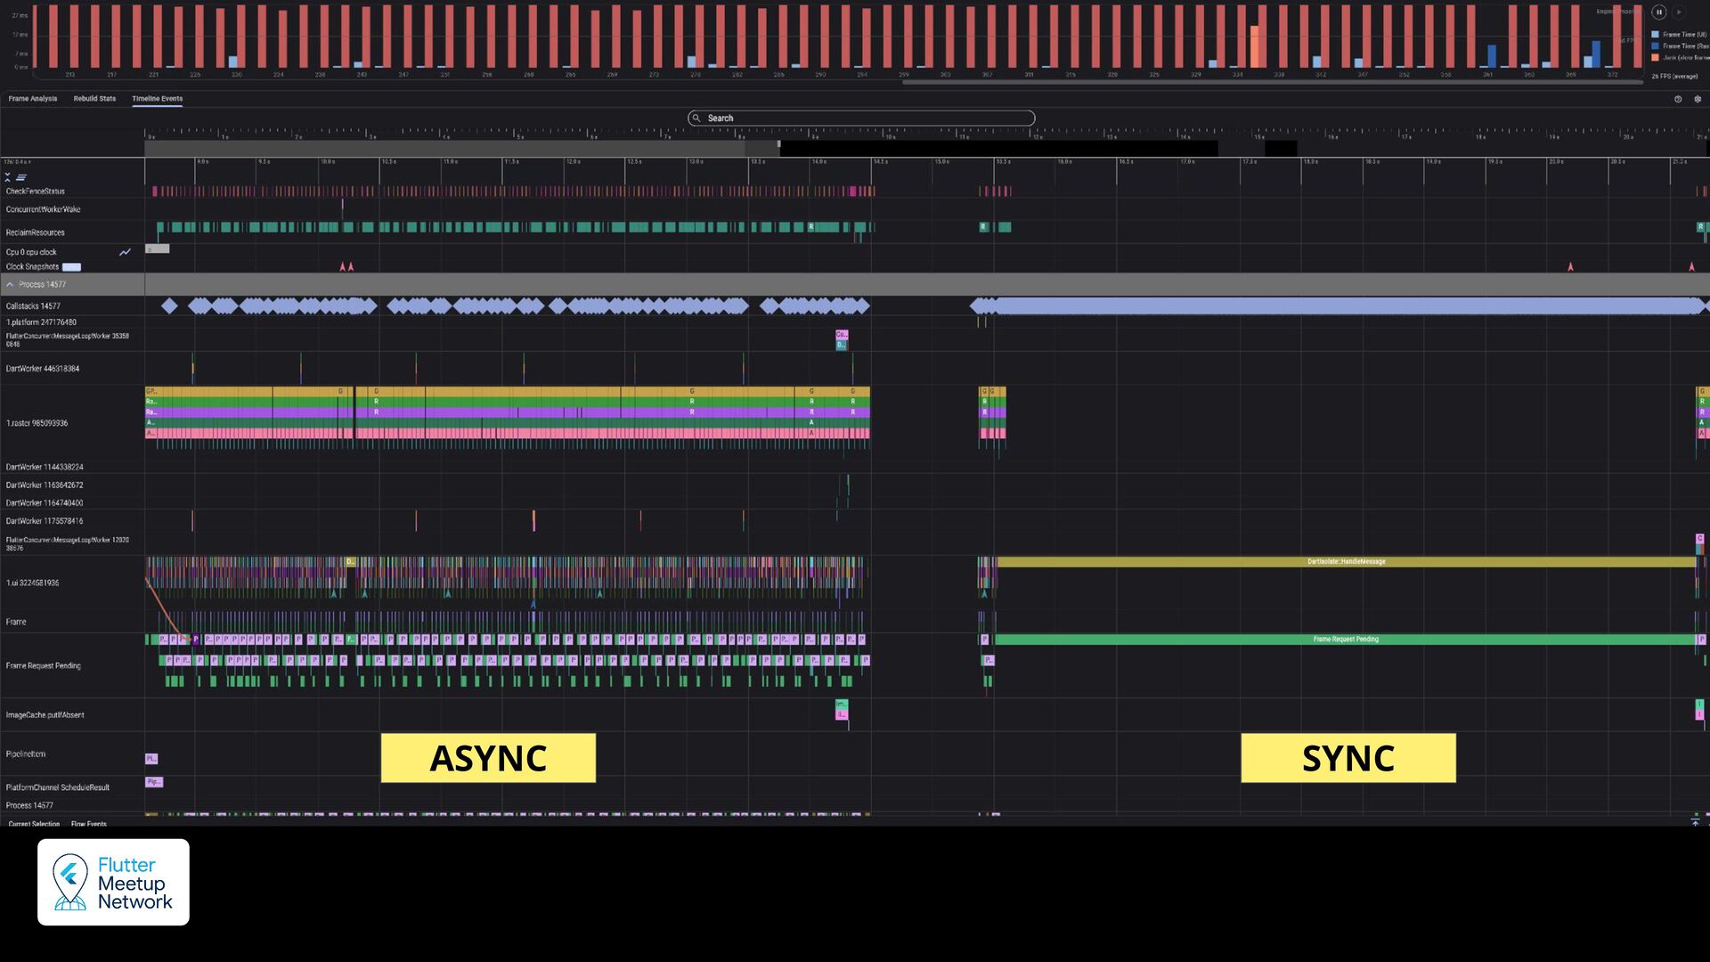Viewport: 1710px width, 962px height.
Task: Collapse the Process 14577 group
Action: point(10,285)
